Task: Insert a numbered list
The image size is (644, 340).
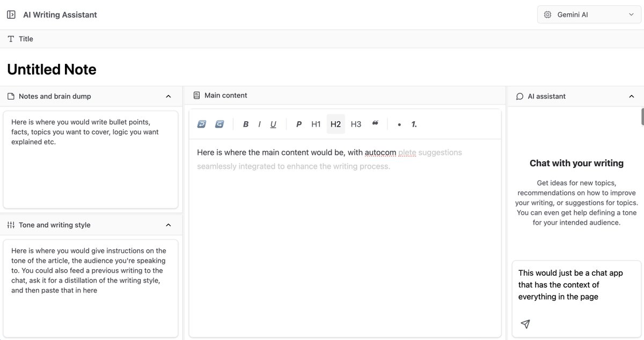Action: (x=414, y=124)
